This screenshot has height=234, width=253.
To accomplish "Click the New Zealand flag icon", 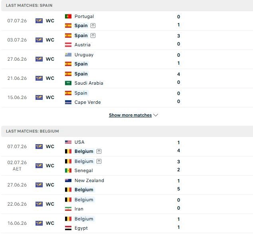I will tap(68, 180).
